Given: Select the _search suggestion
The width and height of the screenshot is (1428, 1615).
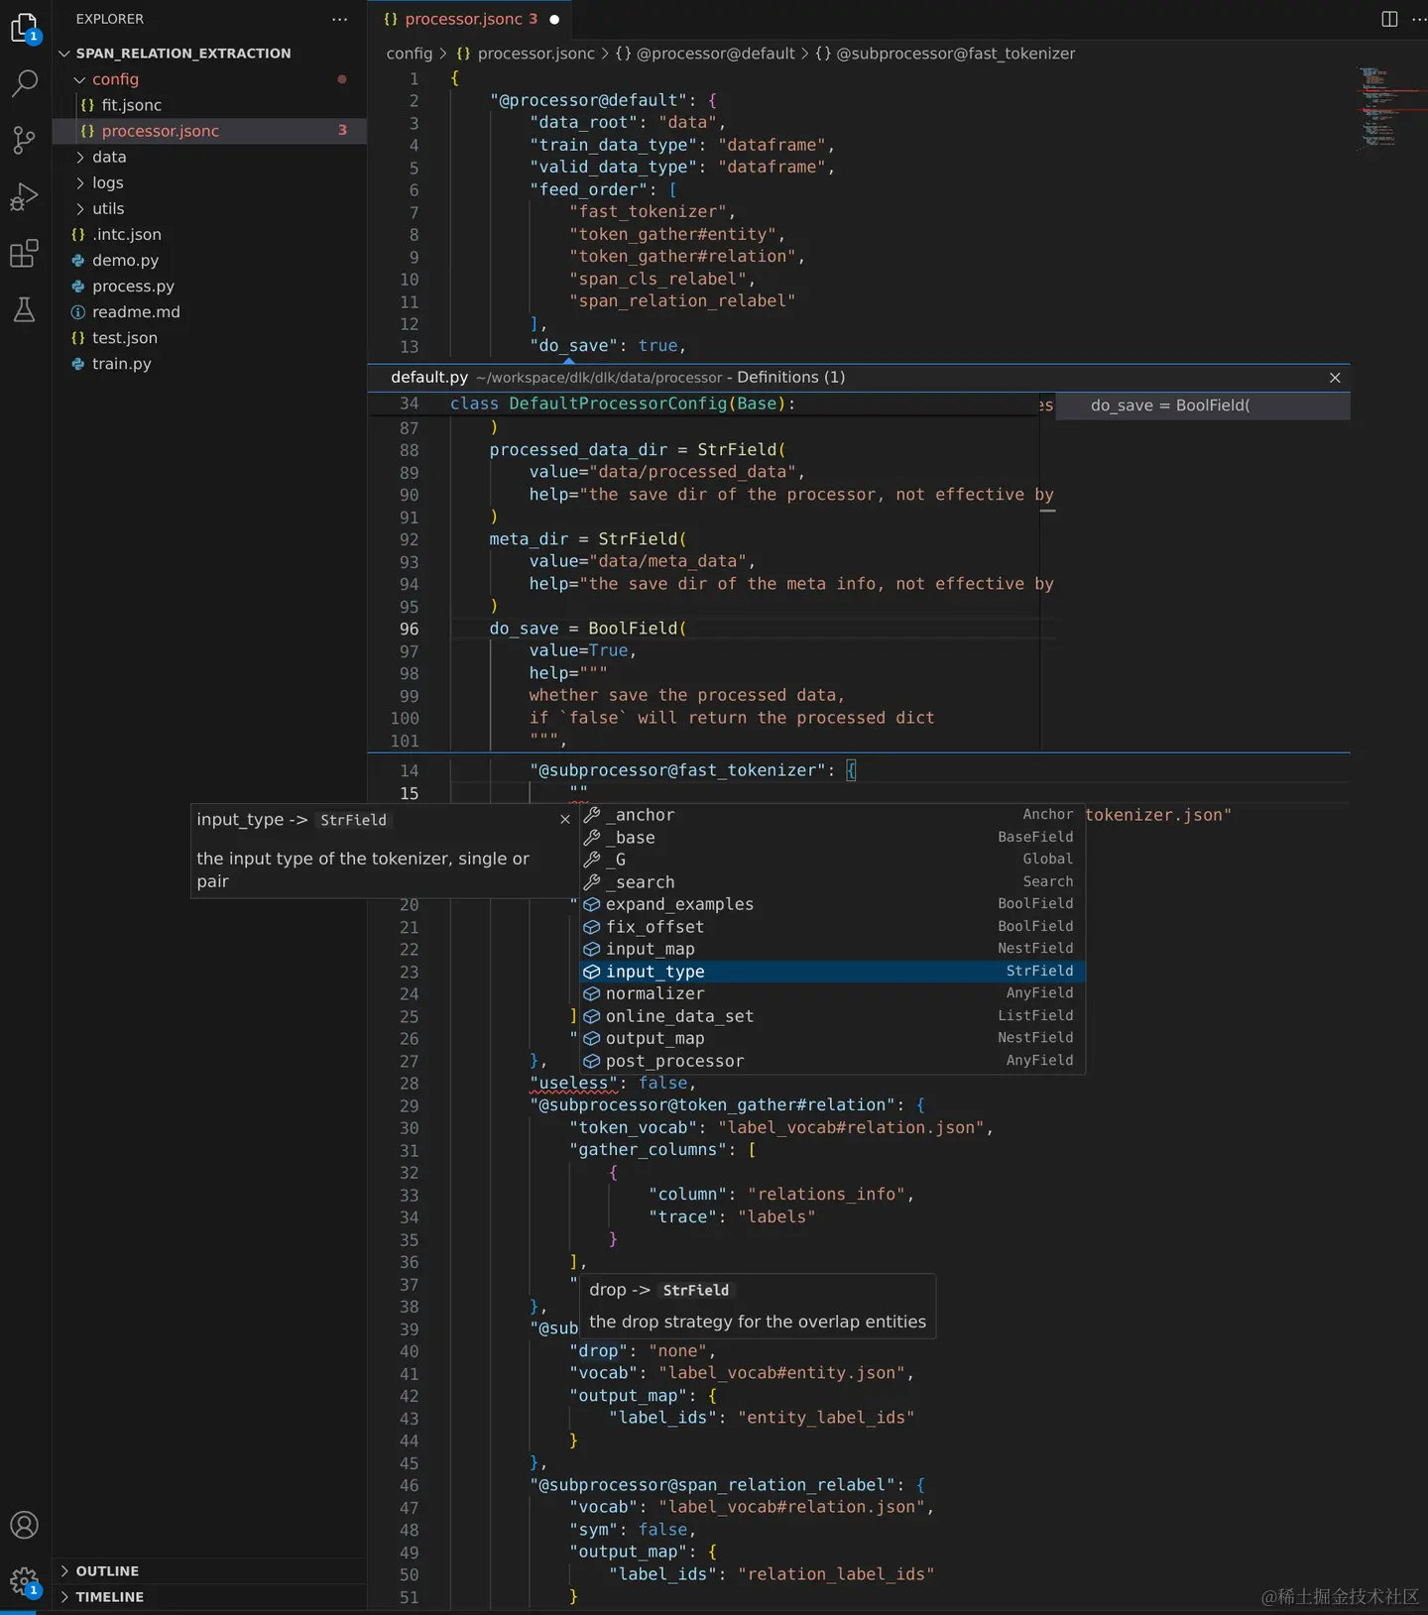Looking at the screenshot, I should [x=832, y=882].
